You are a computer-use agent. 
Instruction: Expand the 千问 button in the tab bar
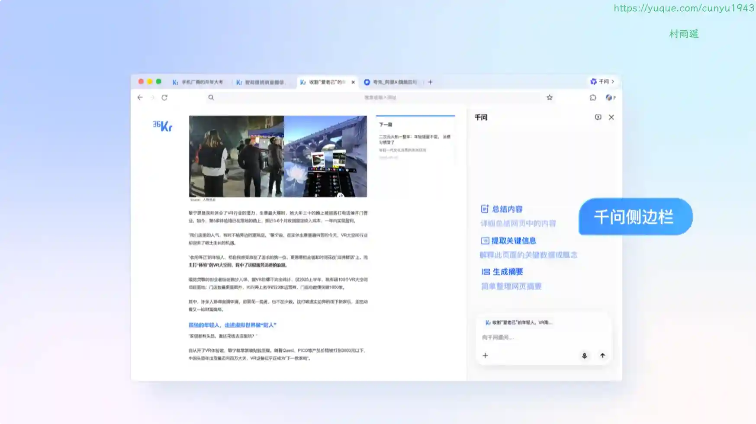tap(602, 82)
